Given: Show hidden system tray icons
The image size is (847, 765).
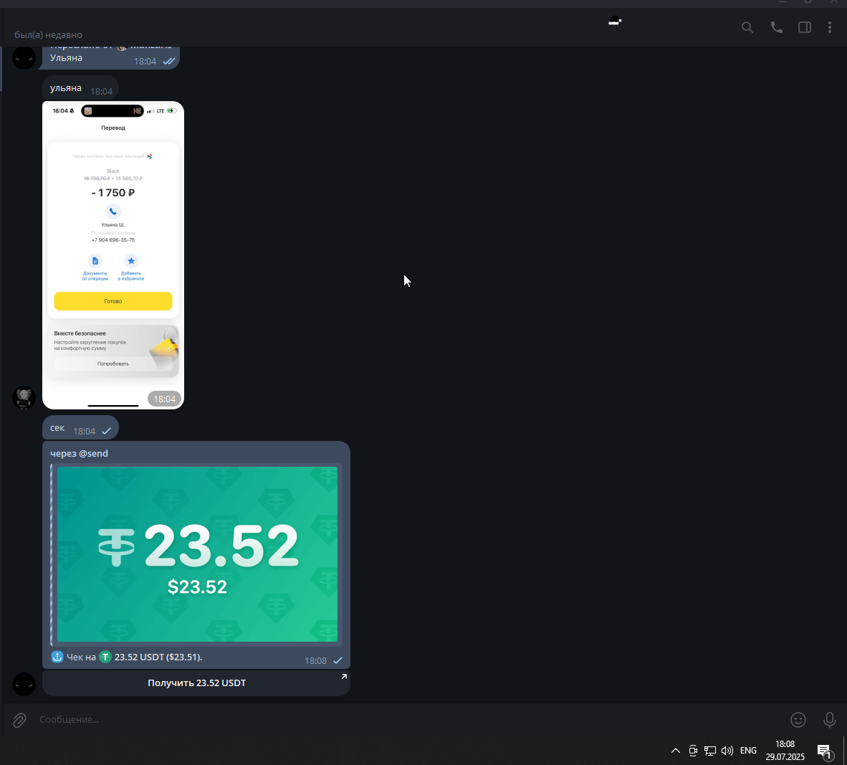Looking at the screenshot, I should [x=675, y=751].
